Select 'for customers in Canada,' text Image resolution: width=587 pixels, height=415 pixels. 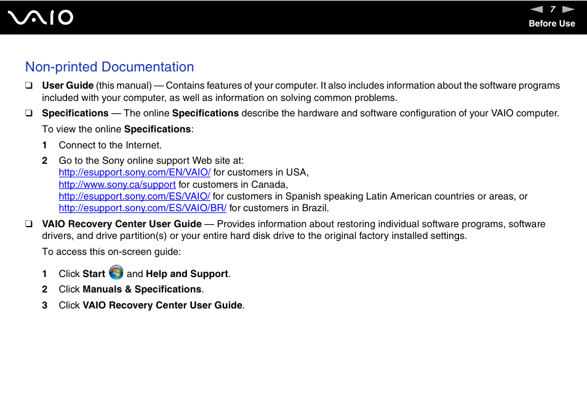(x=233, y=185)
